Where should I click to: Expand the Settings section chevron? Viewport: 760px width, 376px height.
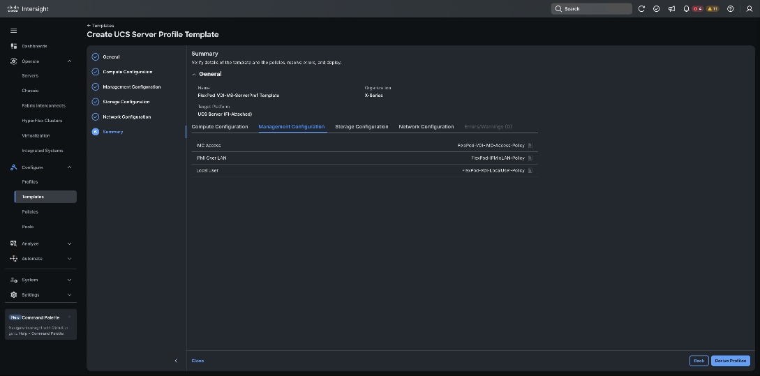coord(69,294)
